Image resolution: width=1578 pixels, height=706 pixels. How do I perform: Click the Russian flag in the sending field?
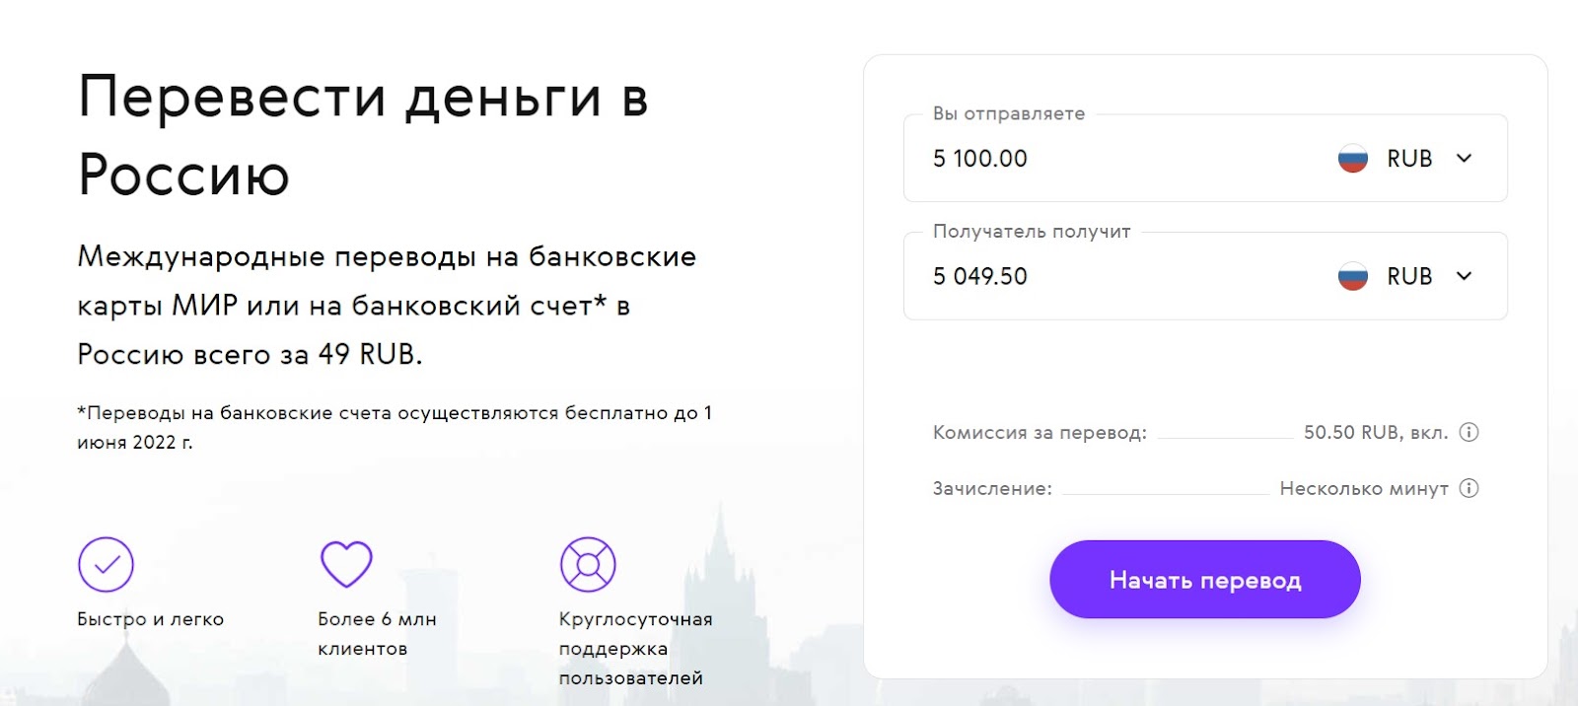(x=1353, y=159)
